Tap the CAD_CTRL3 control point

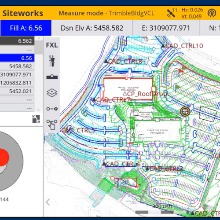[x=147, y=169]
